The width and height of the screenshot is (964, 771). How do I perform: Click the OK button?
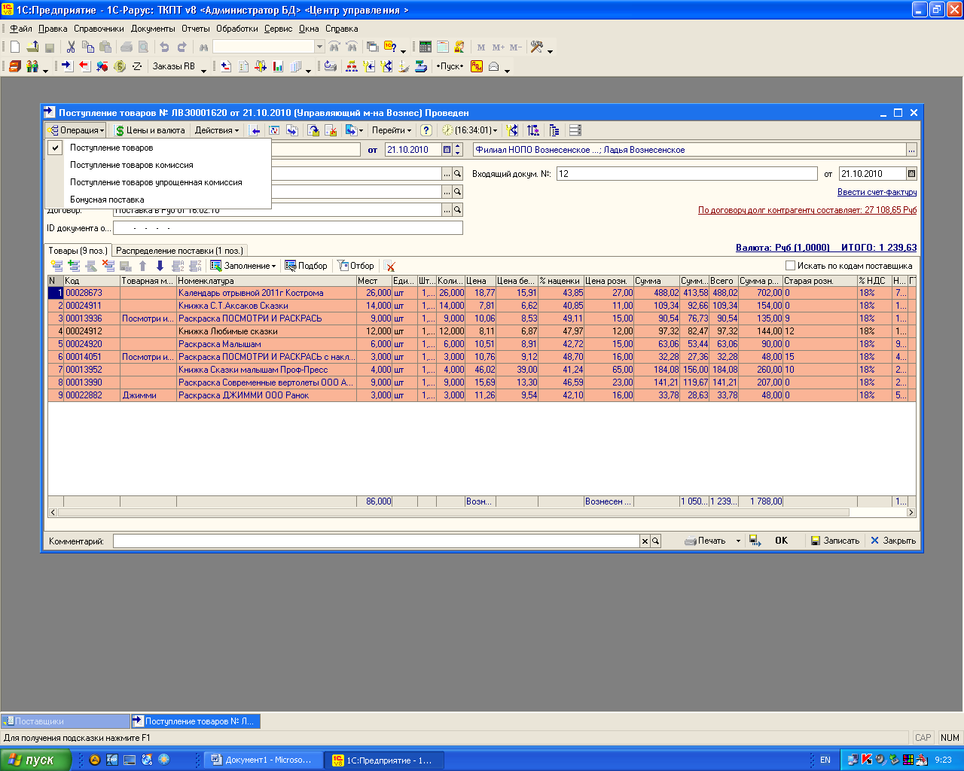(782, 541)
